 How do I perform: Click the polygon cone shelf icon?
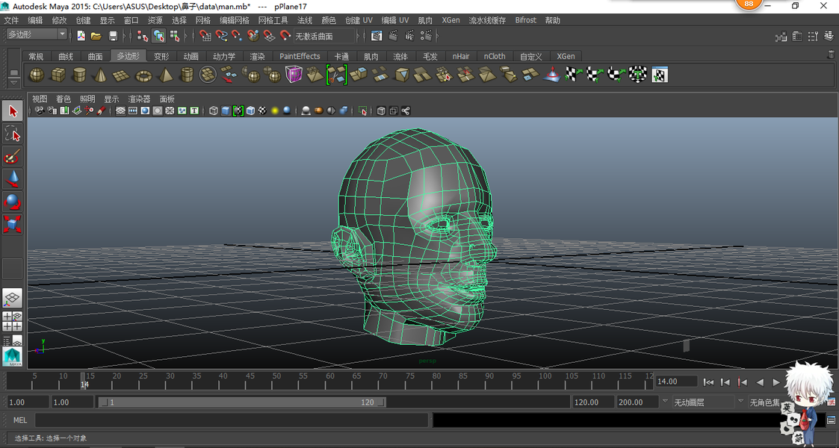coord(100,75)
